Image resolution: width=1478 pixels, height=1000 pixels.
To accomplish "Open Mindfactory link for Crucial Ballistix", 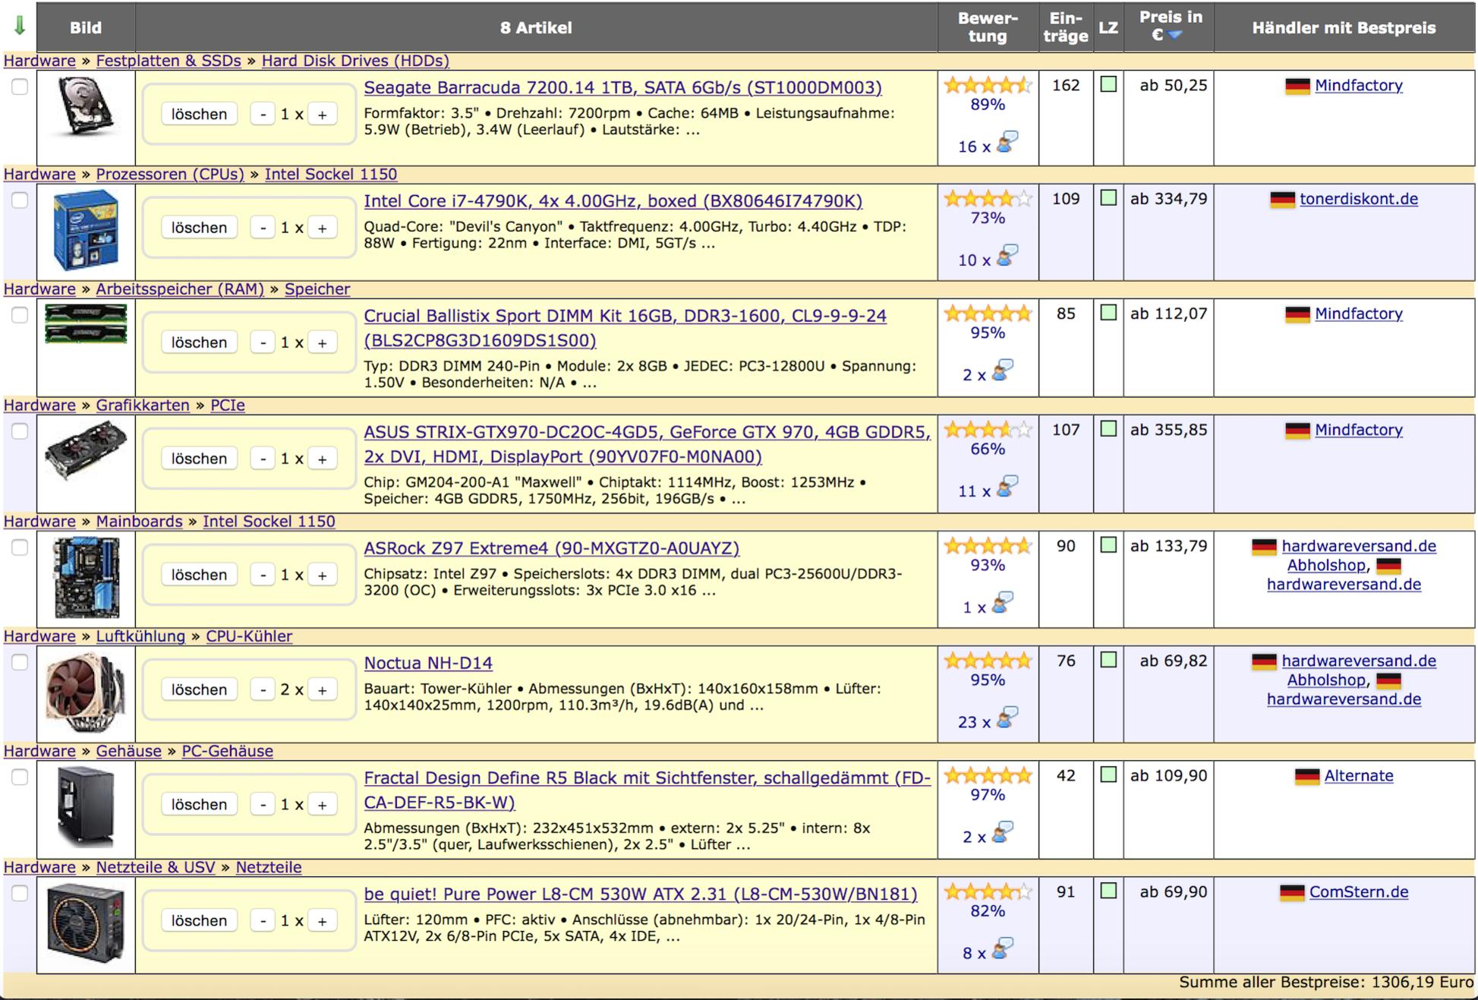I will [1358, 314].
